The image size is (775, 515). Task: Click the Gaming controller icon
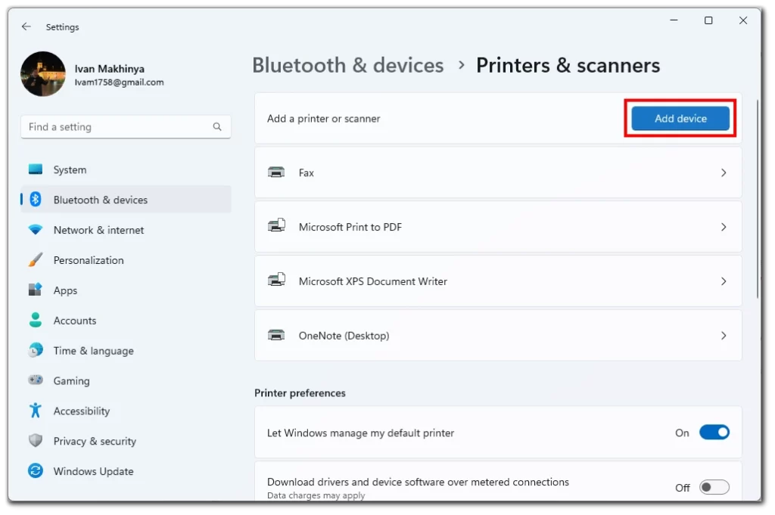coord(36,380)
